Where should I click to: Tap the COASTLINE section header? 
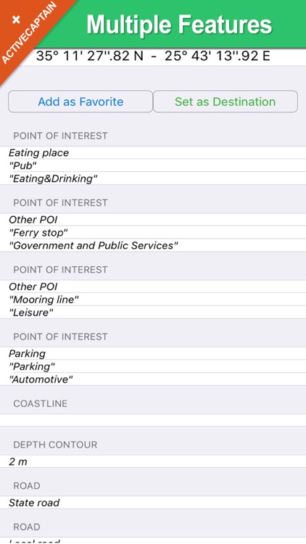[x=153, y=403]
